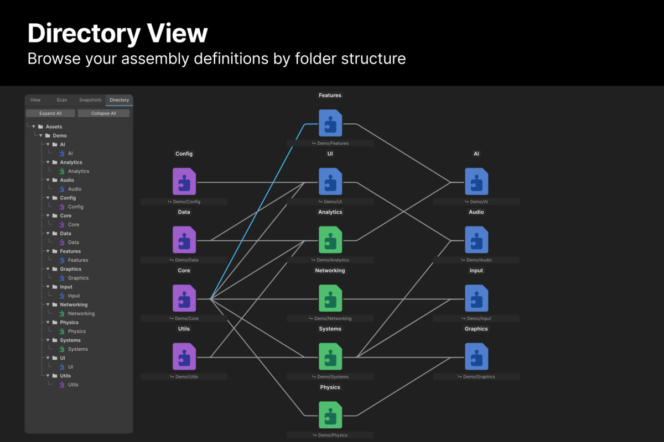
Task: Open the Demo/UI assembly node
Action: tap(330, 181)
